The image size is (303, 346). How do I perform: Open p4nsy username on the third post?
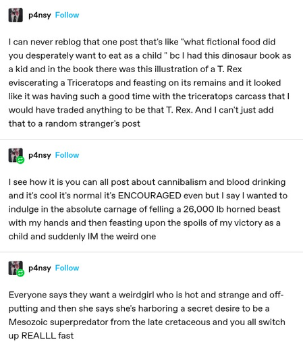coord(40,268)
